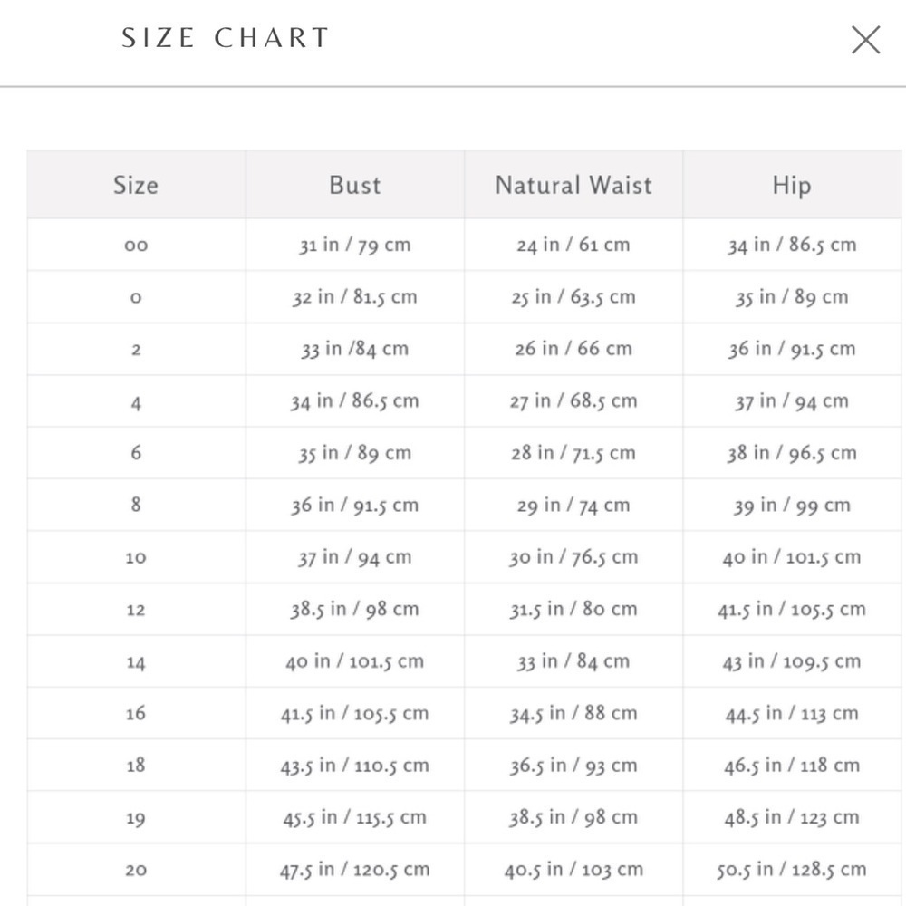Select the size 14 row label
The width and height of the screenshot is (906, 906).
coord(136,661)
